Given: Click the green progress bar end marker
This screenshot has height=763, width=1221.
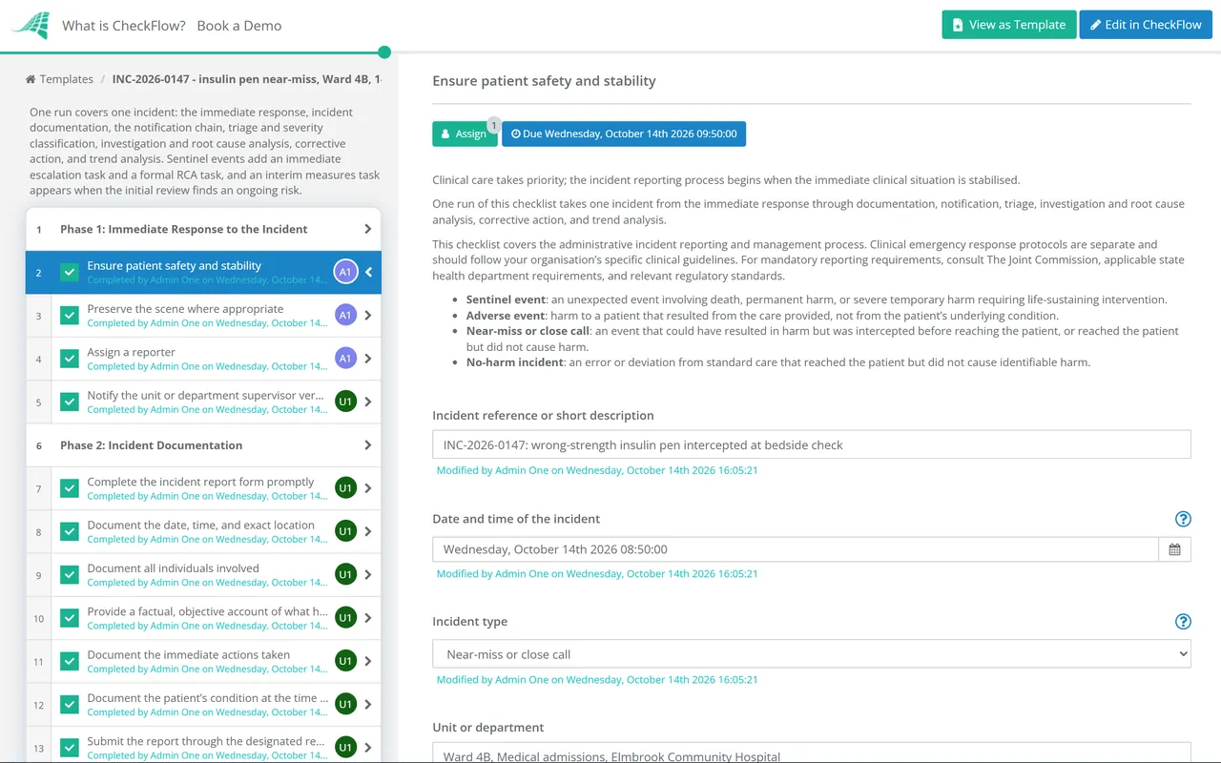Looking at the screenshot, I should pyautogui.click(x=384, y=52).
